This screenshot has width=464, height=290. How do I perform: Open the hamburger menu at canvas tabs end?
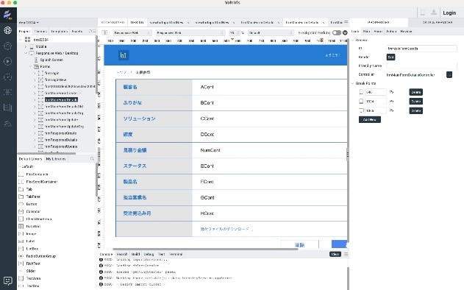[346, 22]
